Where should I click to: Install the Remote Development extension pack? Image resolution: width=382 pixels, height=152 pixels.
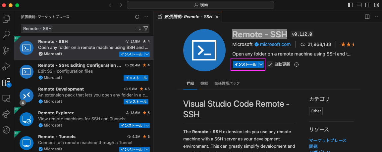[x=136, y=102]
